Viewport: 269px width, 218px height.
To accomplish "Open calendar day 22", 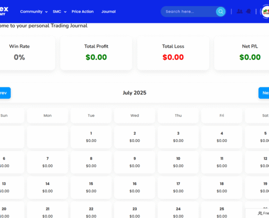I will (x=91, y=210).
